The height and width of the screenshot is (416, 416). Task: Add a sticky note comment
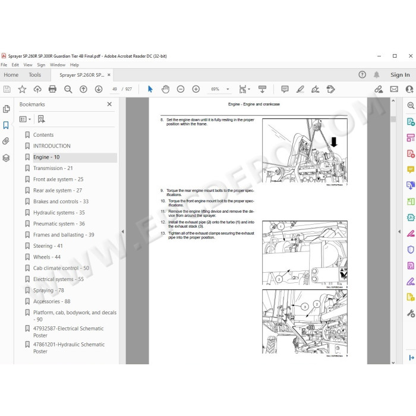pos(285,89)
